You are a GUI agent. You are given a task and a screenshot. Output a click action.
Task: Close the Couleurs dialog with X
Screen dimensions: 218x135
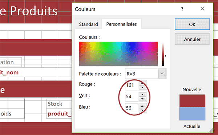tap(202, 9)
